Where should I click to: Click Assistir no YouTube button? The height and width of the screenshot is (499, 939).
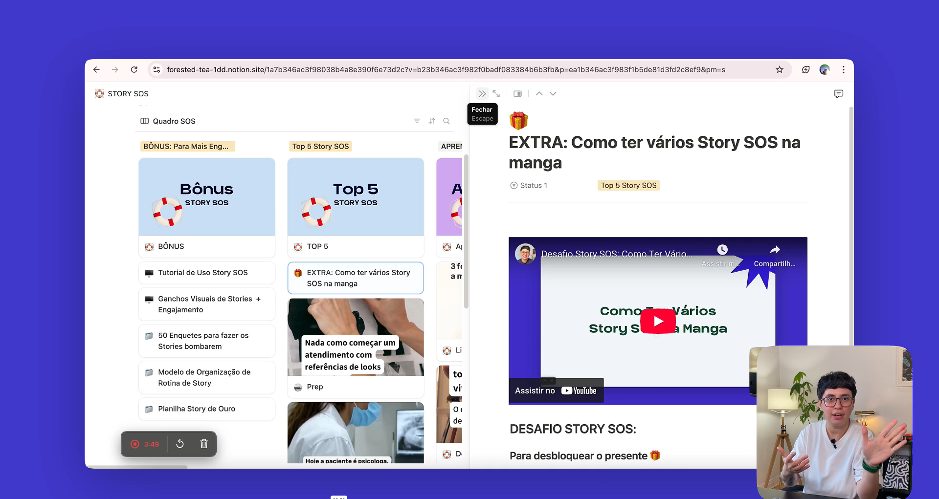tap(556, 391)
